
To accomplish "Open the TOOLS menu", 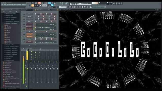I will click(23, 5).
